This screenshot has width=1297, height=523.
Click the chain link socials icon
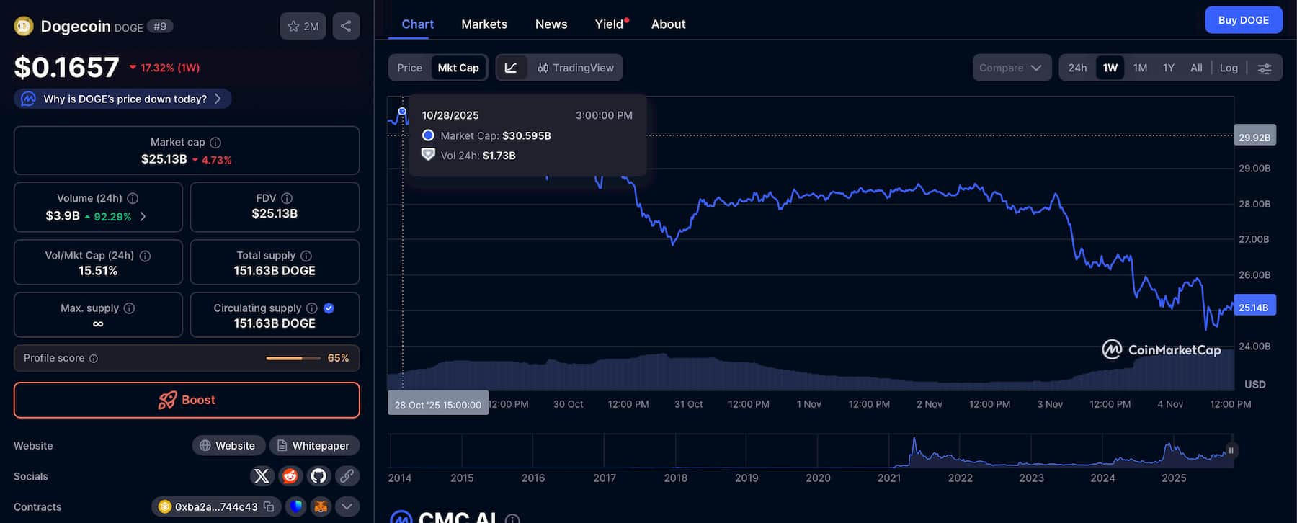[x=347, y=476]
